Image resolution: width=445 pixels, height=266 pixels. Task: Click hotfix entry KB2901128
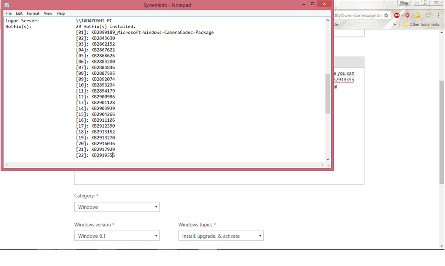[103, 103]
